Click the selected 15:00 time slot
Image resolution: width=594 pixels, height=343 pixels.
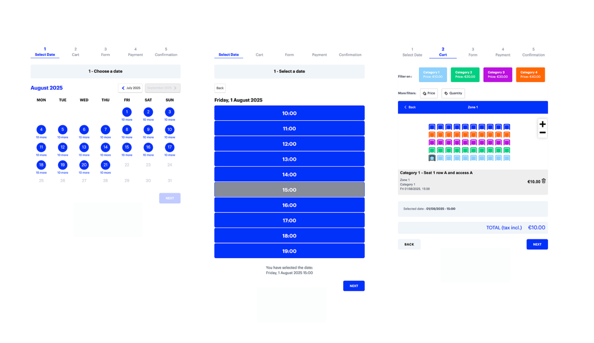click(289, 190)
